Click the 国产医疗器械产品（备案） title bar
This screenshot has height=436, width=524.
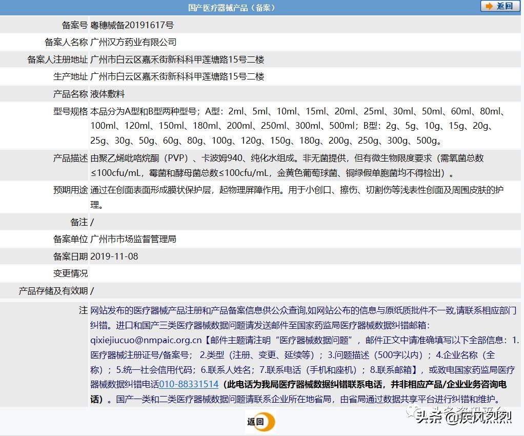[231, 7]
